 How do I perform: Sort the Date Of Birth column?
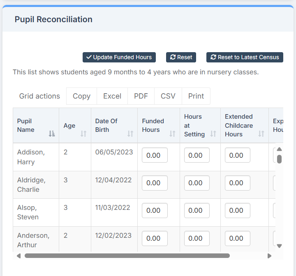[130, 133]
